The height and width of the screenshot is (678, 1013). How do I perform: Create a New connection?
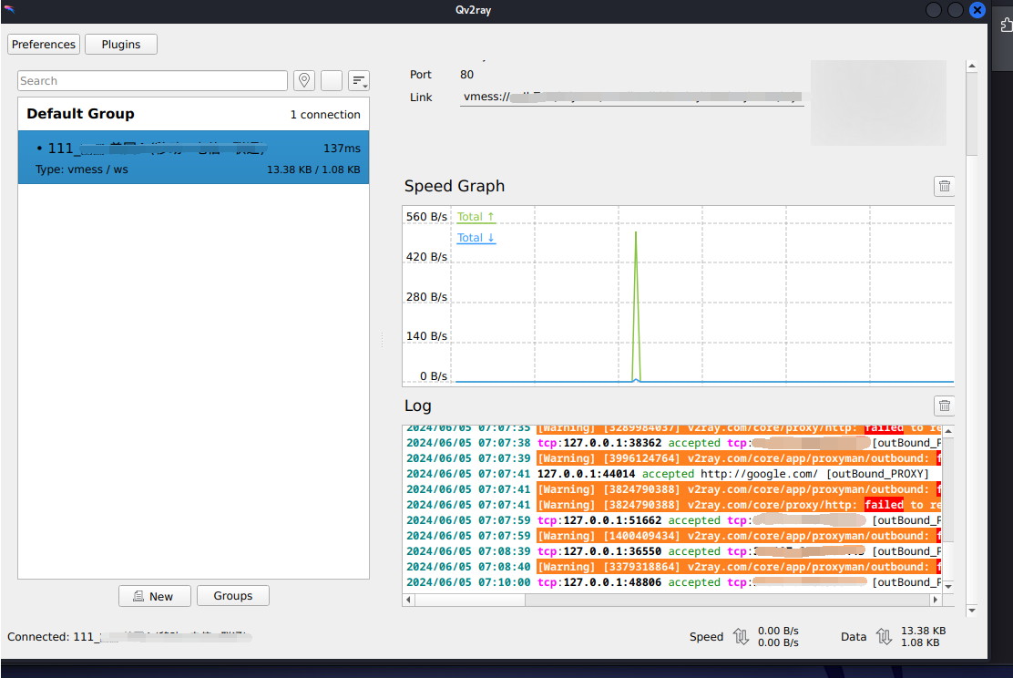click(x=154, y=596)
